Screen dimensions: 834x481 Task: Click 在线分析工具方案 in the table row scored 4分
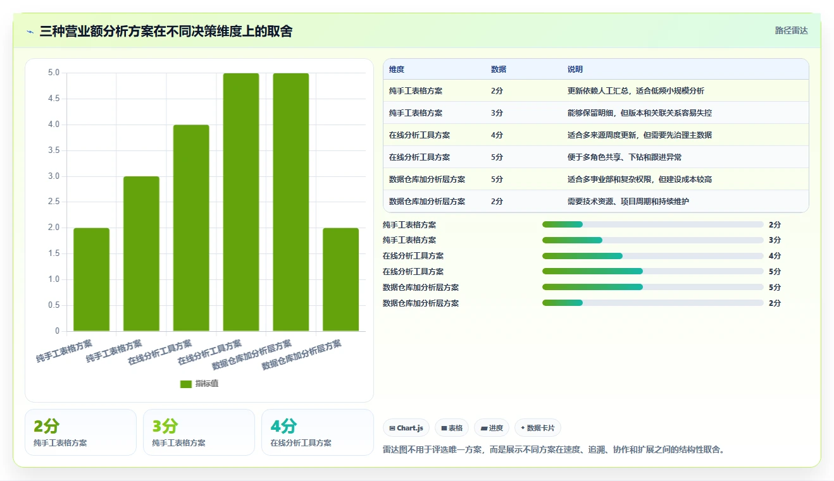click(x=420, y=135)
